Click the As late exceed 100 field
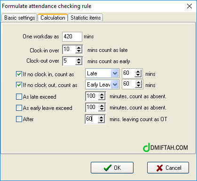Viewport: 197px width, 181px height. coord(92,96)
